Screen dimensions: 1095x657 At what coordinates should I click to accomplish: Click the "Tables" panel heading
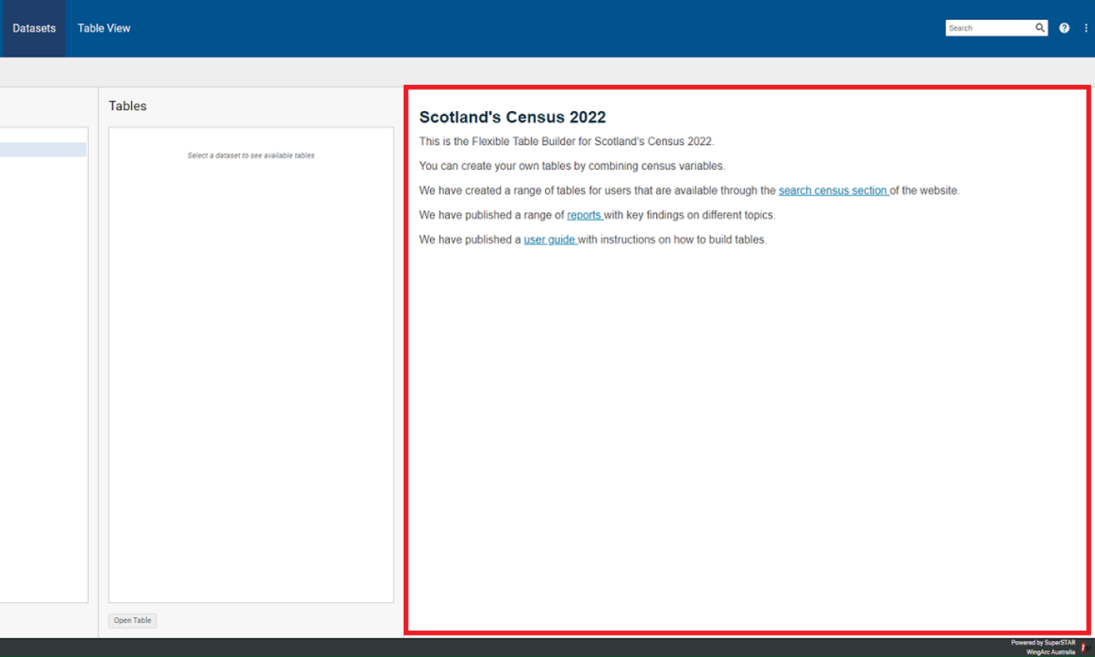[x=128, y=106]
